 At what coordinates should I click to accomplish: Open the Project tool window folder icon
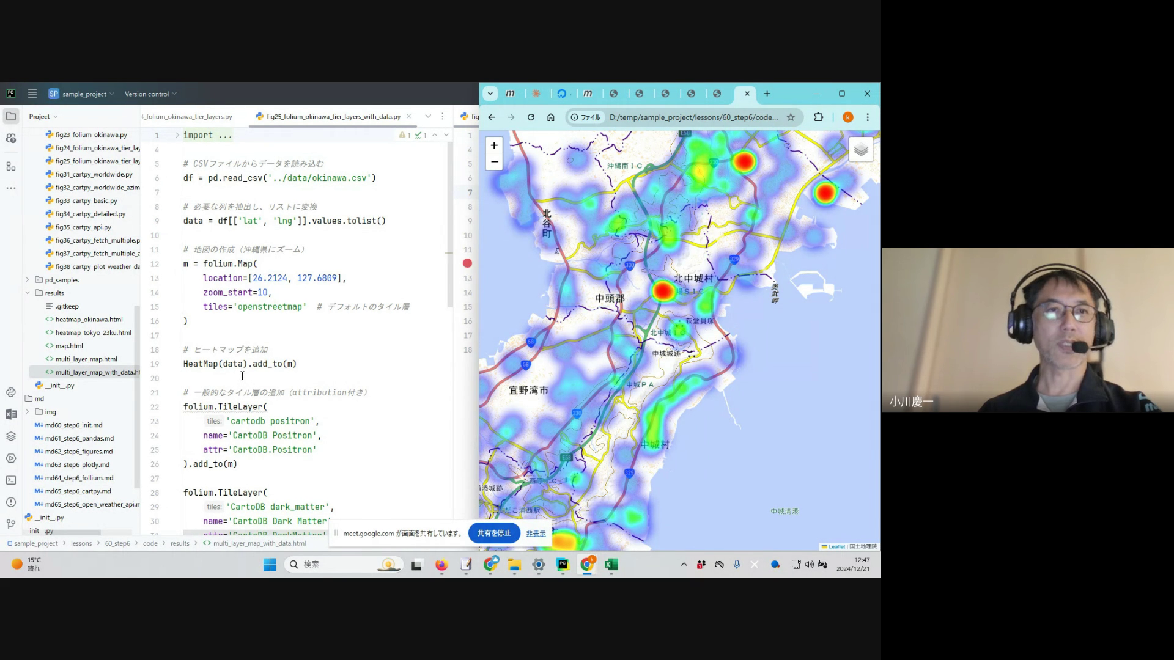point(11,116)
